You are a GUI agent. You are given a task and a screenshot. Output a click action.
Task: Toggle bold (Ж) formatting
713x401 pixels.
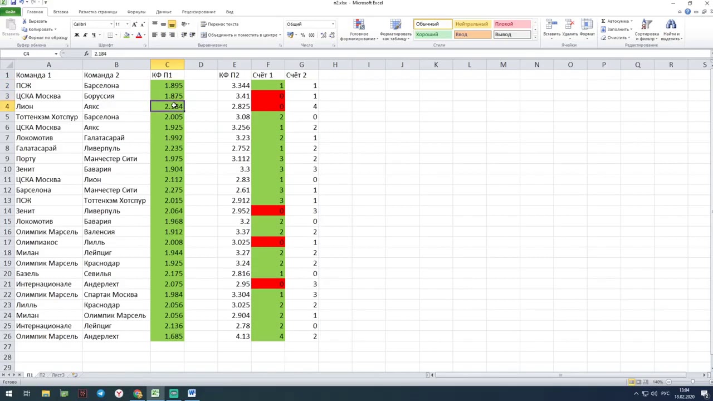pos(77,35)
